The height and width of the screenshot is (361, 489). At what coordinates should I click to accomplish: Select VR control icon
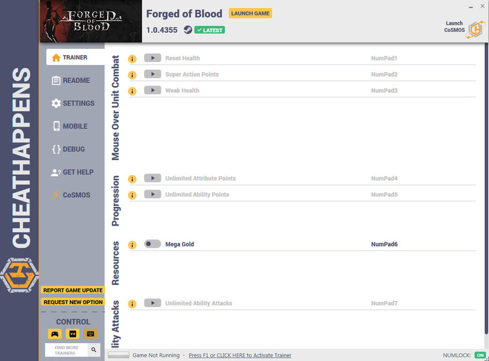click(72, 334)
